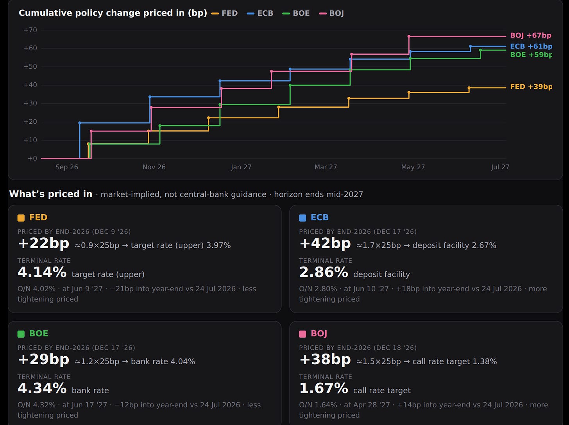Click the 'Jul 27' x-axis label

point(500,167)
